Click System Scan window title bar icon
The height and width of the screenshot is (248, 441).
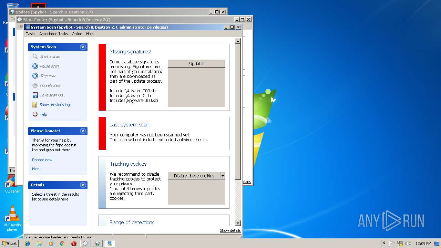pyautogui.click(x=28, y=27)
